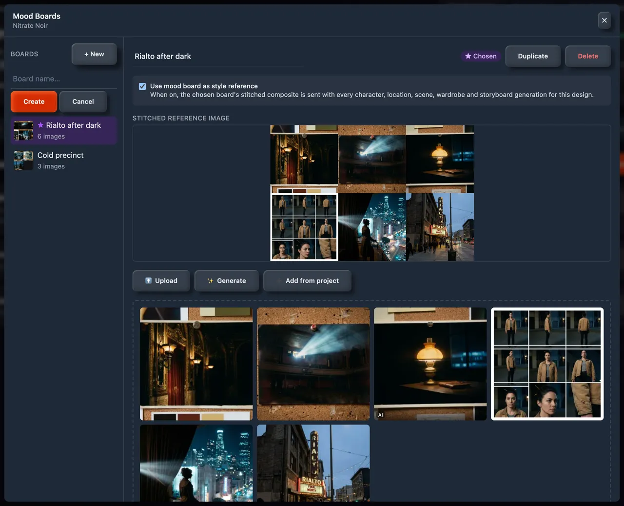The image size is (624, 506).
Task: Duplicate the current mood board
Action: point(533,56)
